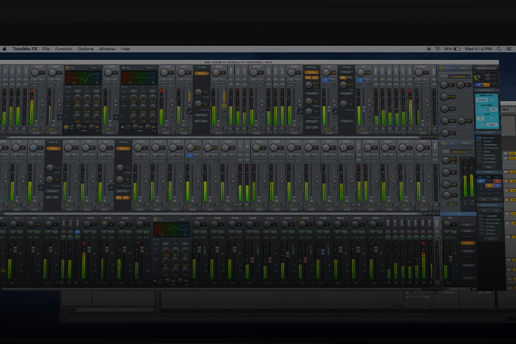Enable the Low Cut filter in the EQ panel
This screenshot has width=516, height=344.
66,126
